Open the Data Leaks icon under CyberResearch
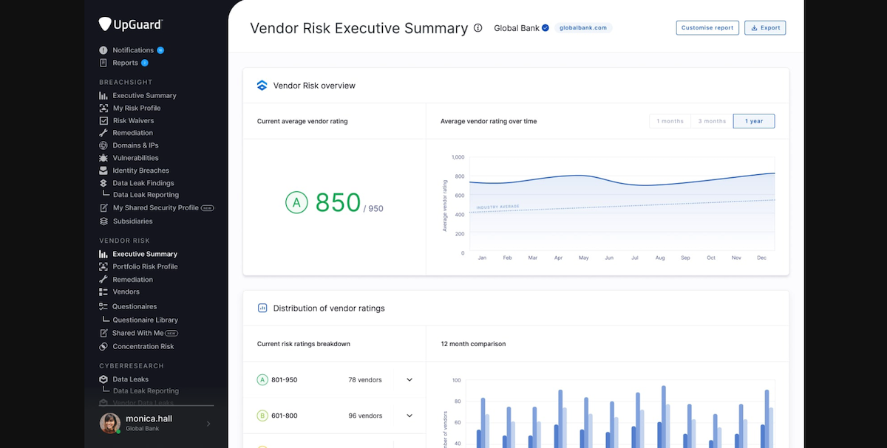This screenshot has height=448, width=887. 104,379
